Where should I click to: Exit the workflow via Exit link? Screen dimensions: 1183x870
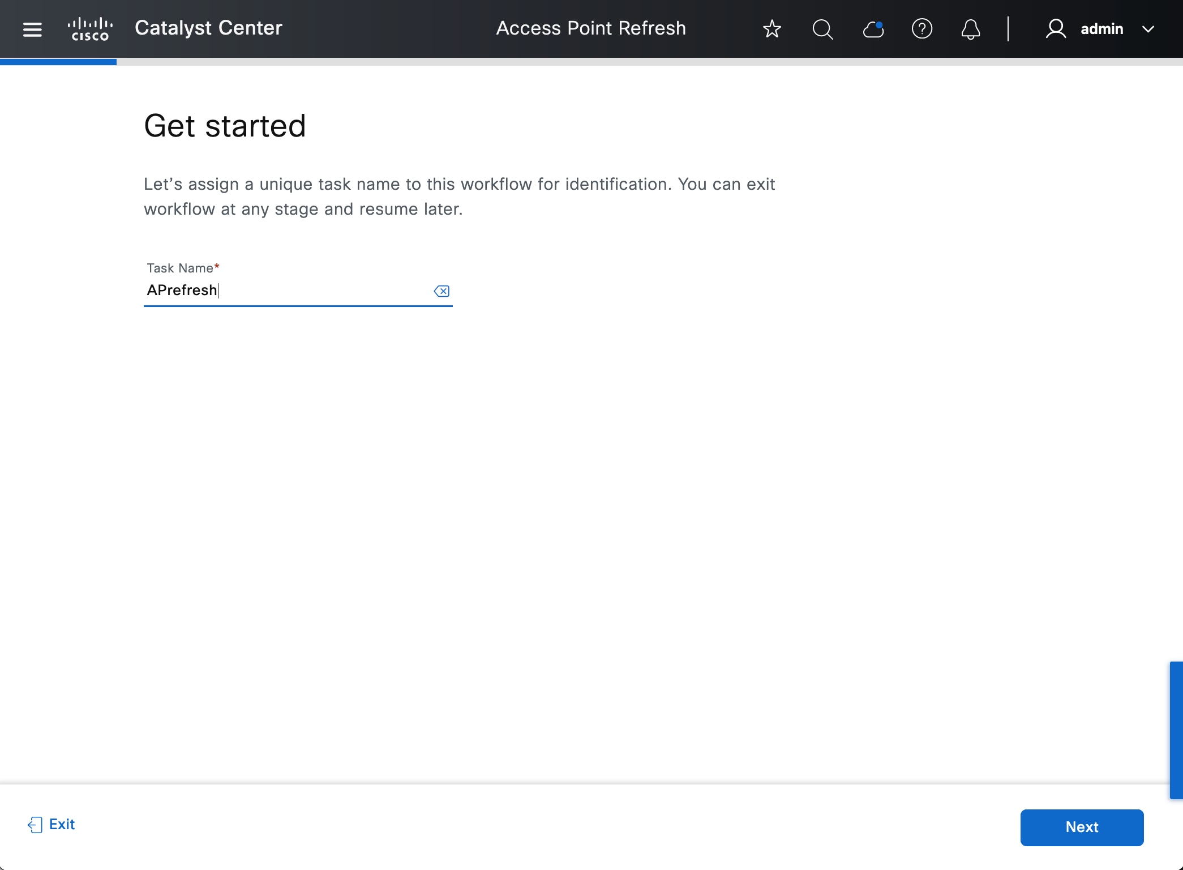62,824
